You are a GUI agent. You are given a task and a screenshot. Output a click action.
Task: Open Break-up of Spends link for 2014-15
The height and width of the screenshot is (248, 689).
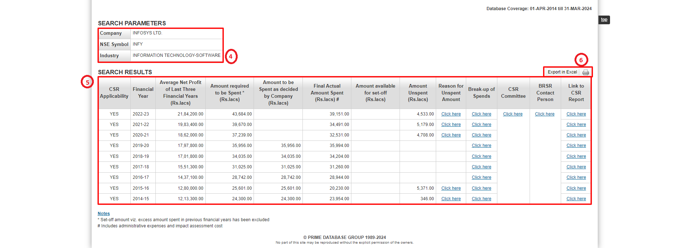(481, 199)
